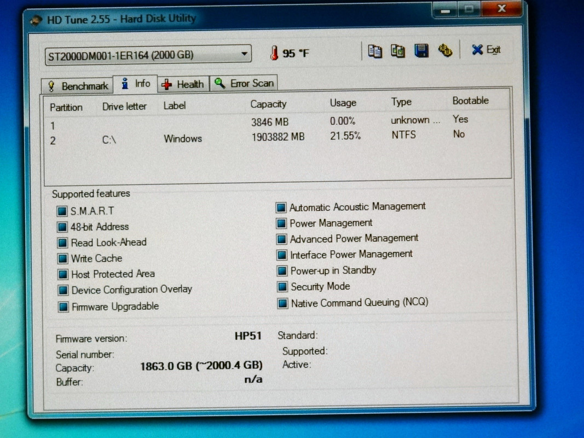Toggle the S.M.A.R.T checkbox
The height and width of the screenshot is (438, 584).
pos(62,211)
